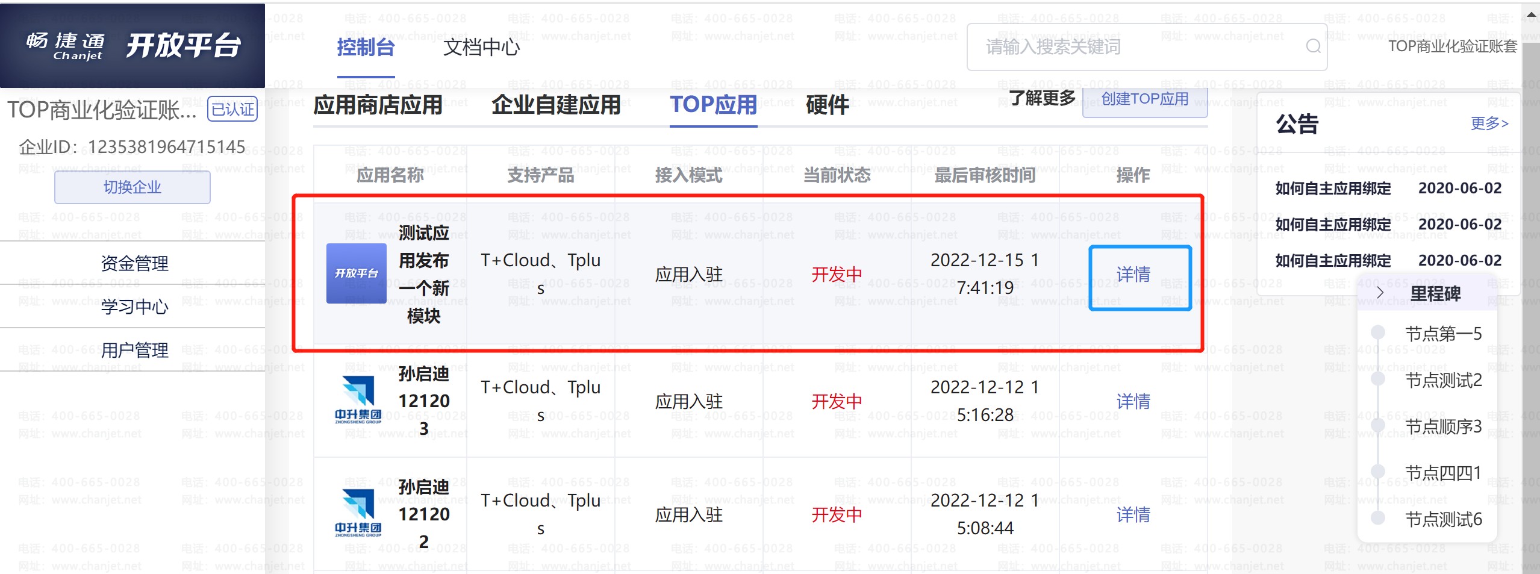The height and width of the screenshot is (574, 1540).
Task: Click the 开发中 status of 孙启迪121203
Action: [837, 401]
